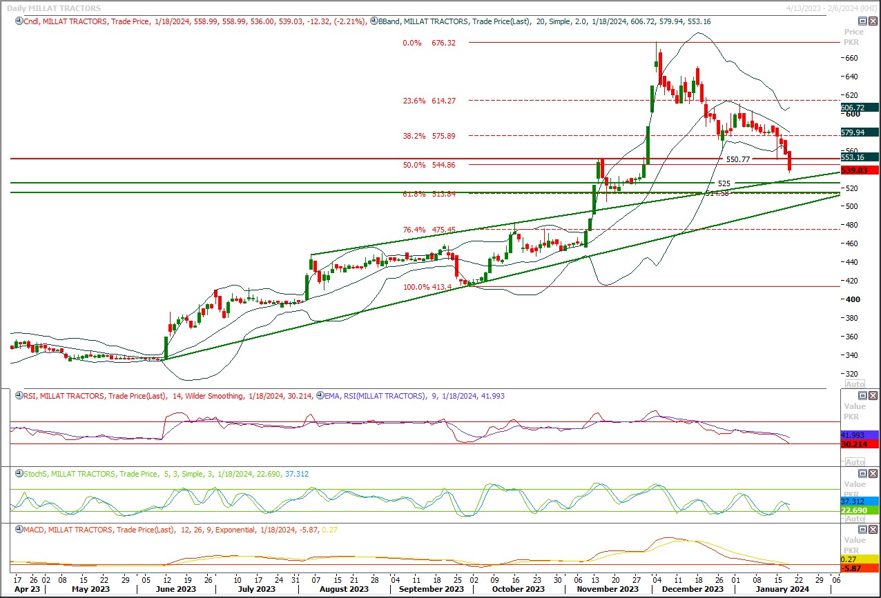Click the 553.16 lower band price tag
Image resolution: width=881 pixels, height=598 pixels.
click(x=860, y=157)
